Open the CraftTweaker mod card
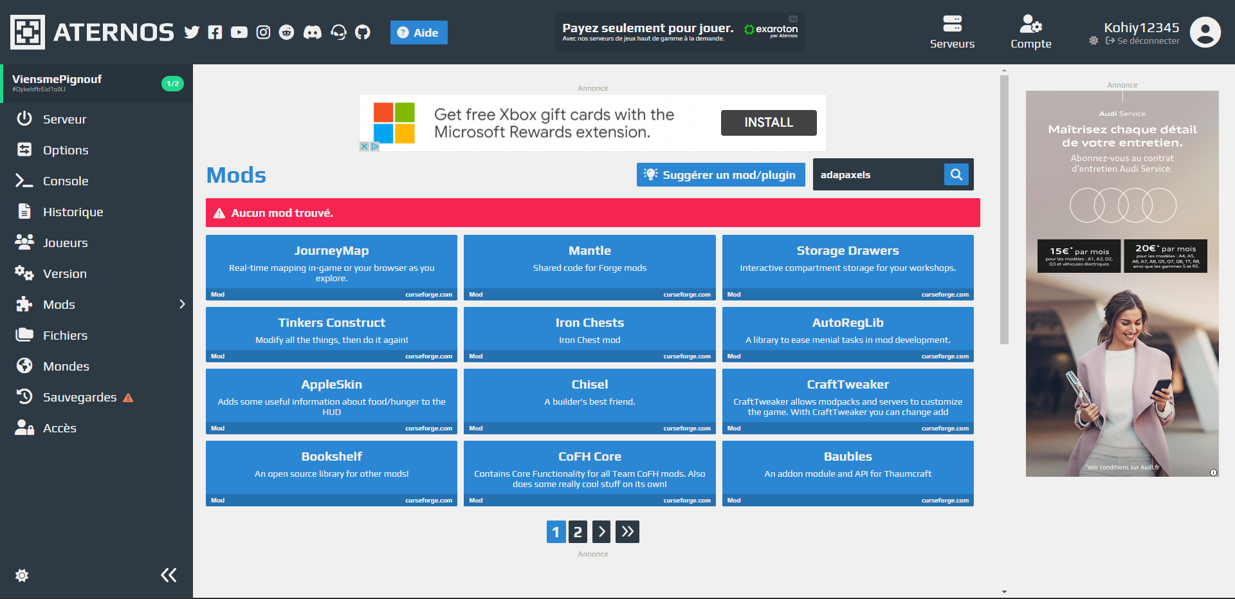Screen dimensions: 1235x599 (848, 401)
